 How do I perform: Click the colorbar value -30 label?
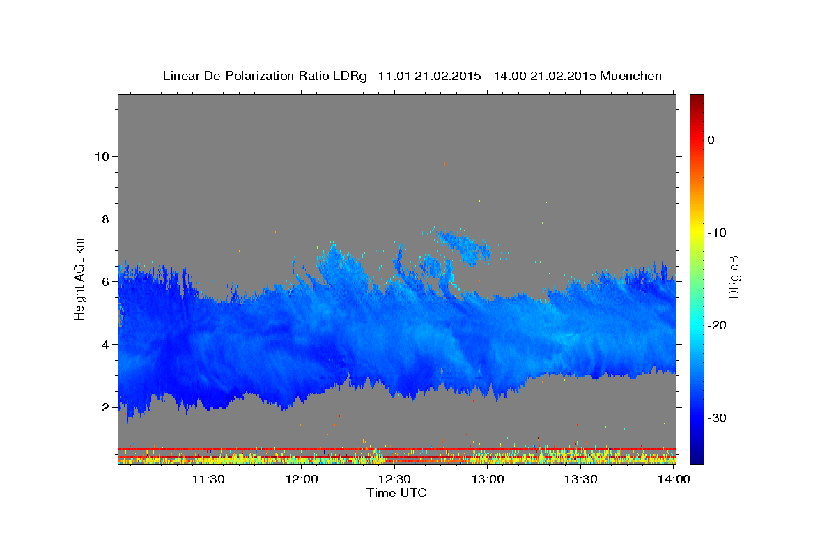point(718,418)
